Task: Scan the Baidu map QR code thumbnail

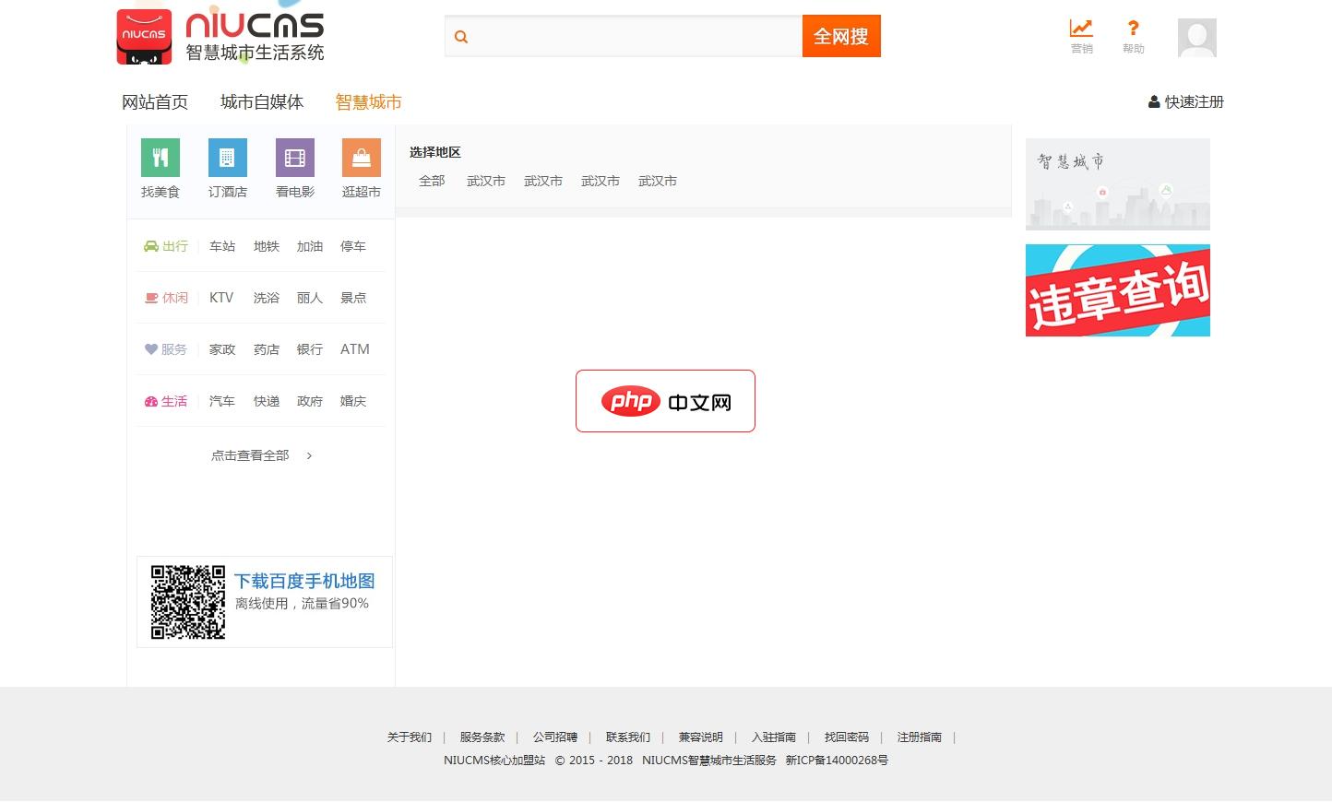Action: click(187, 601)
